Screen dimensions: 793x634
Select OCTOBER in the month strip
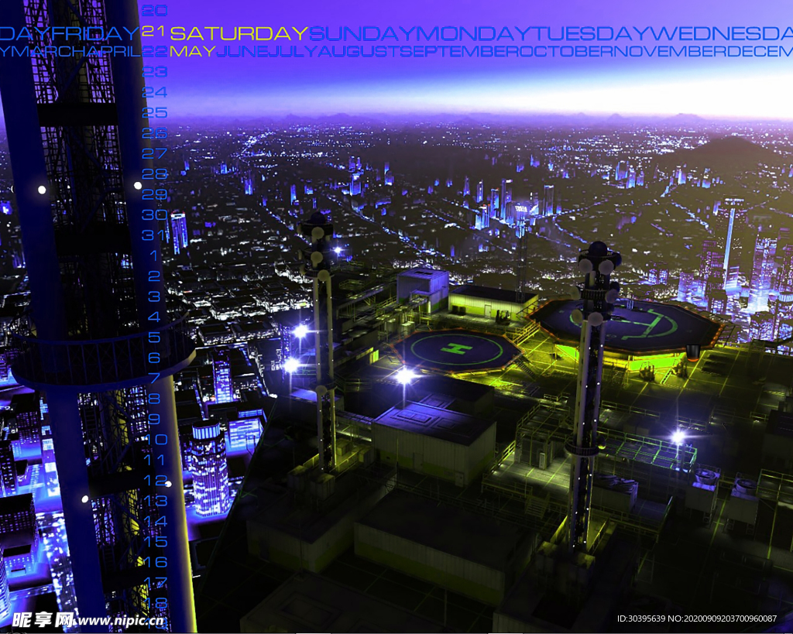[x=565, y=52]
